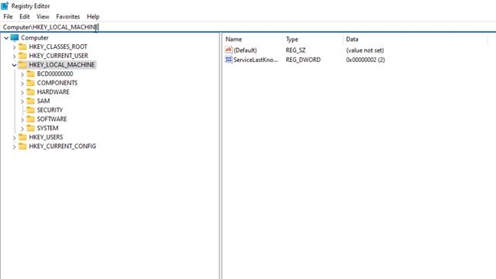Select the SOFTWARE key label

pos(52,119)
